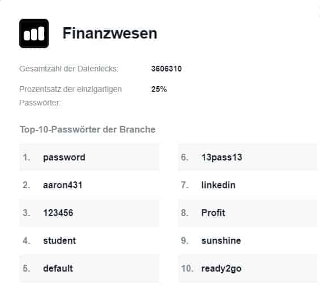Click the Finanzwesen bar chart icon
320x292 pixels.
[34, 33]
